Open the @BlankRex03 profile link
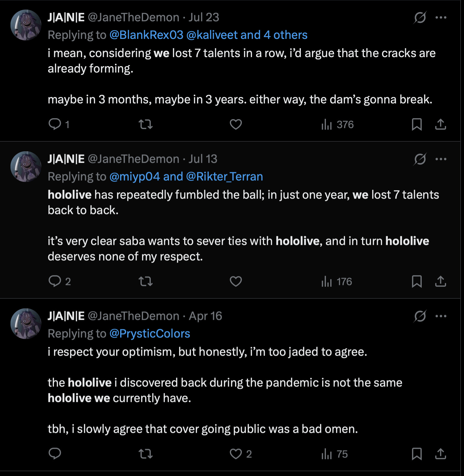464x476 pixels. tap(146, 35)
